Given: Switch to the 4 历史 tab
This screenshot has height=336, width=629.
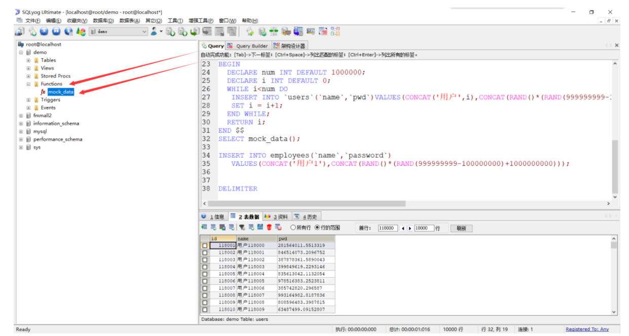Looking at the screenshot, I should 306,216.
